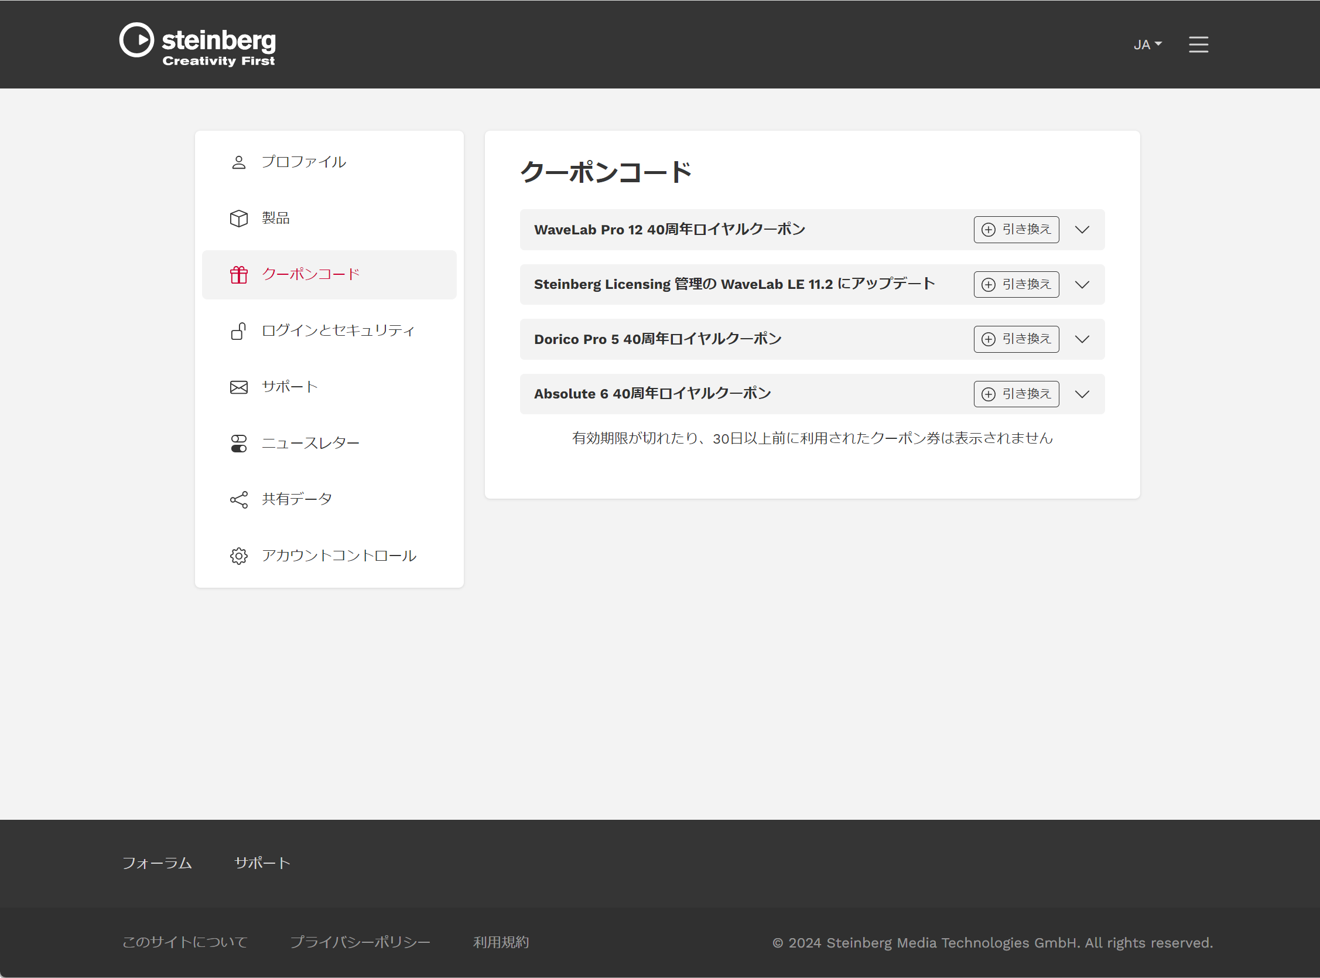Image resolution: width=1320 pixels, height=978 pixels.
Task: Expand the Dorico Pro 5 coupon row
Action: pyautogui.click(x=1082, y=339)
